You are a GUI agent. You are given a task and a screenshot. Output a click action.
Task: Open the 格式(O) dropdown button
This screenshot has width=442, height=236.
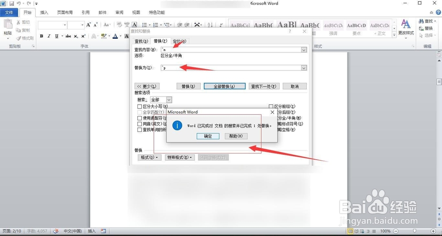click(x=149, y=157)
